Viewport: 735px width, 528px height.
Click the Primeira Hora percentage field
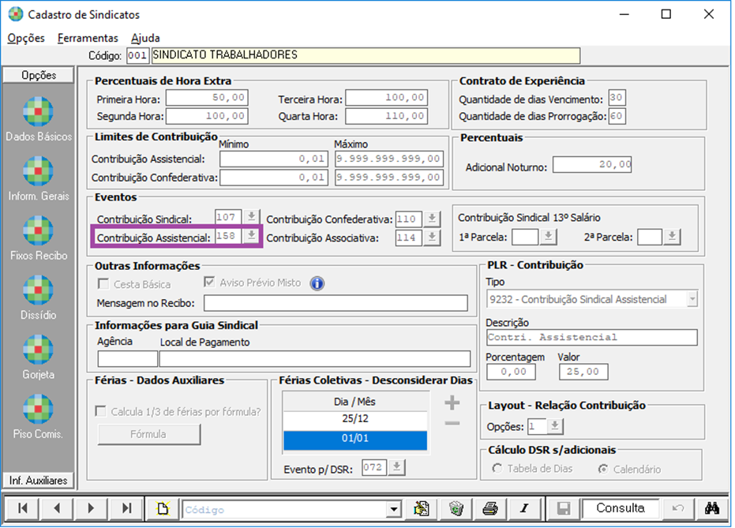[x=207, y=98]
